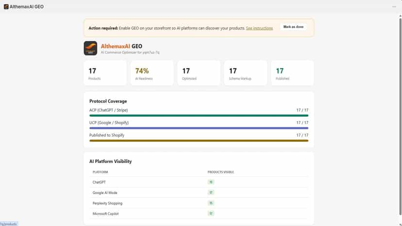Click the AlthemaxAI GEO heading beside logo
This screenshot has height=226, width=402.
(x=121, y=47)
